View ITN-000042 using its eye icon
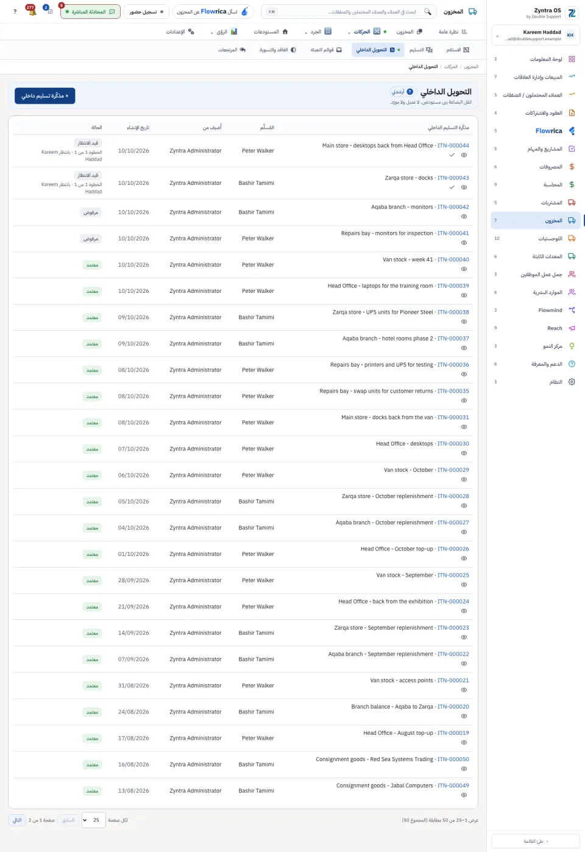 click(464, 217)
